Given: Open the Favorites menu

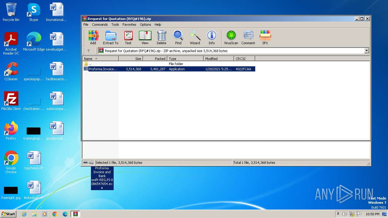Looking at the screenshot, I should click(x=129, y=25).
